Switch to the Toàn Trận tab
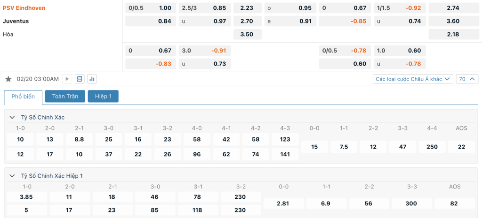The width and height of the screenshot is (482, 218). (65, 97)
